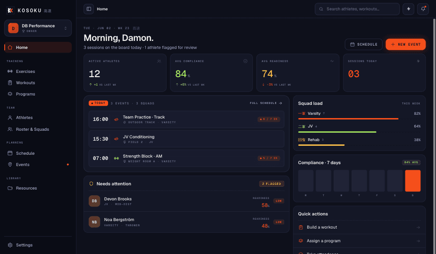Click the Athletes person icon
This screenshot has height=254, width=436.
[10, 118]
